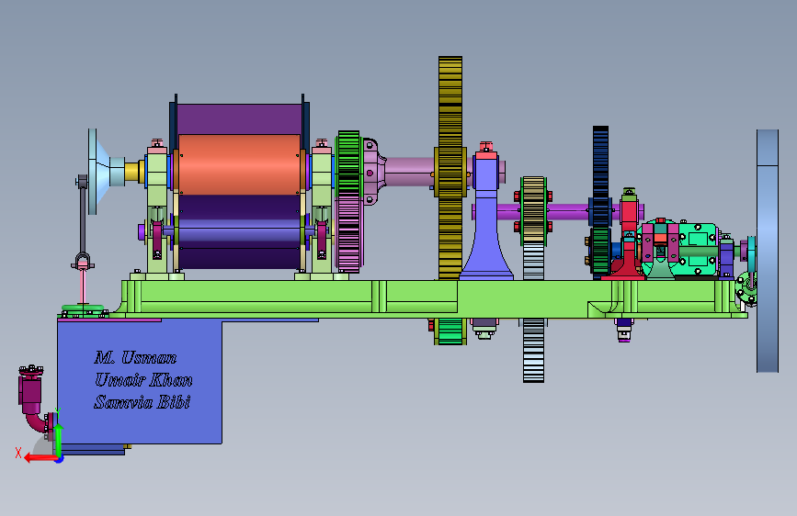Viewport: 797px width, 516px height.
Task: Select the tall blue flywheel at far right
Action: [768, 251]
